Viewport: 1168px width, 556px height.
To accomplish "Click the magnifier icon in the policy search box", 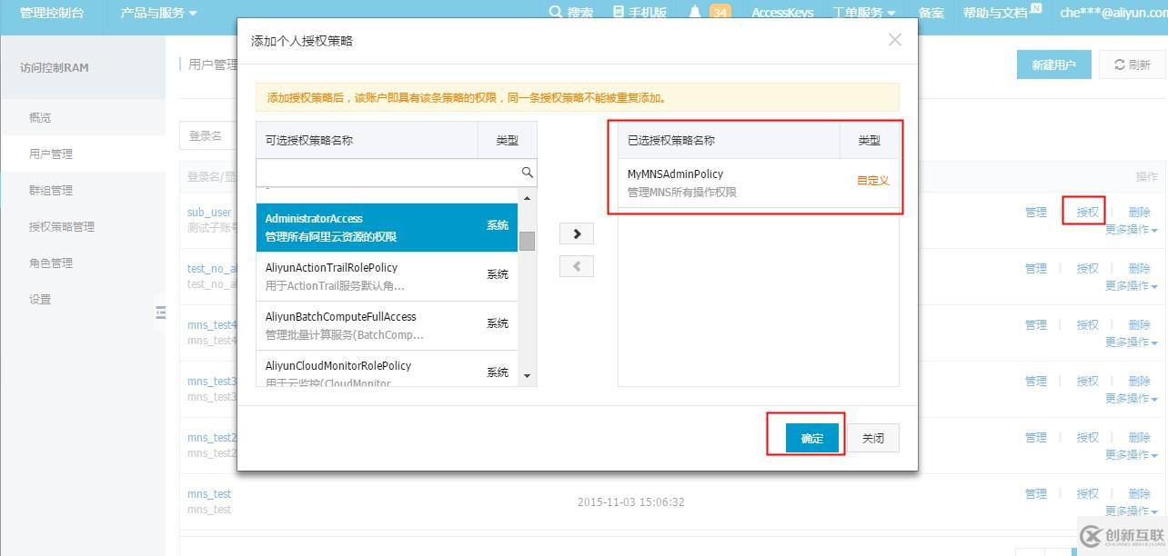I will click(527, 172).
